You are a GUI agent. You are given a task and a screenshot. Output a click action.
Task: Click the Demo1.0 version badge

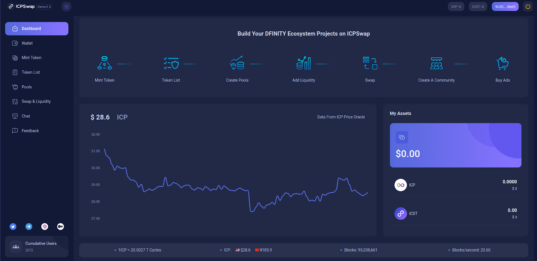coord(44,7)
